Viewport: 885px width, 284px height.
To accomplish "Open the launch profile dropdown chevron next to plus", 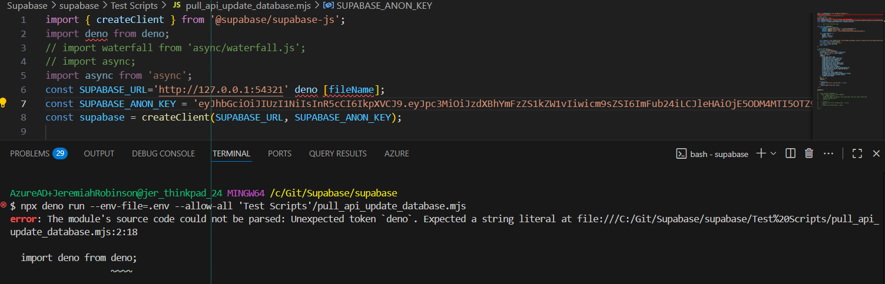I will coord(773,153).
